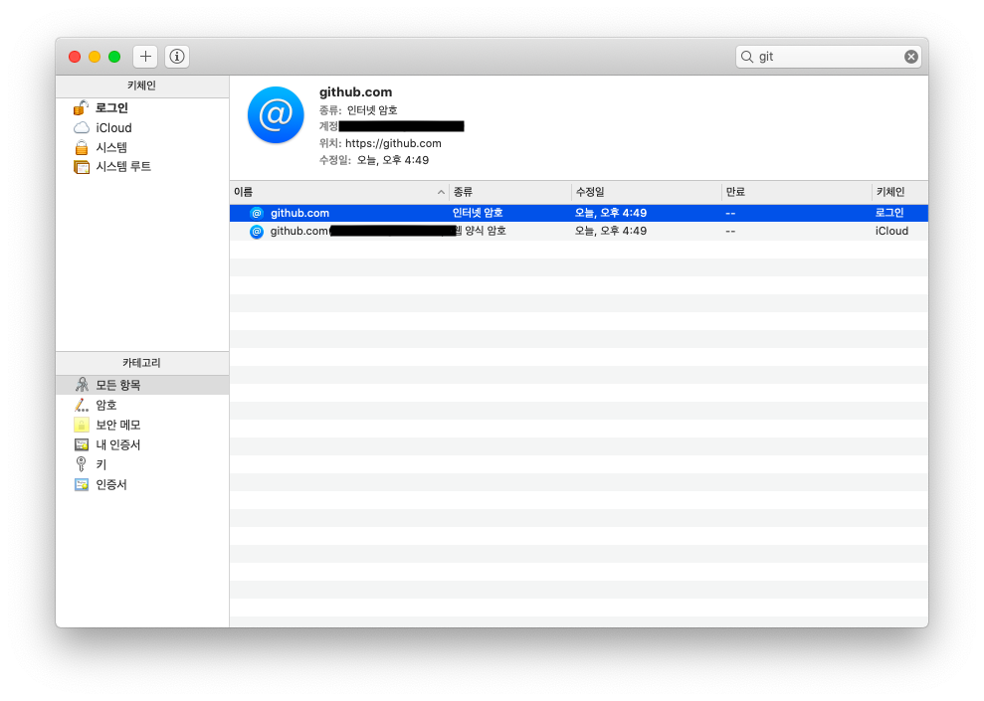Choose the 보안 메모 category
The image size is (984, 701).
tap(142, 426)
